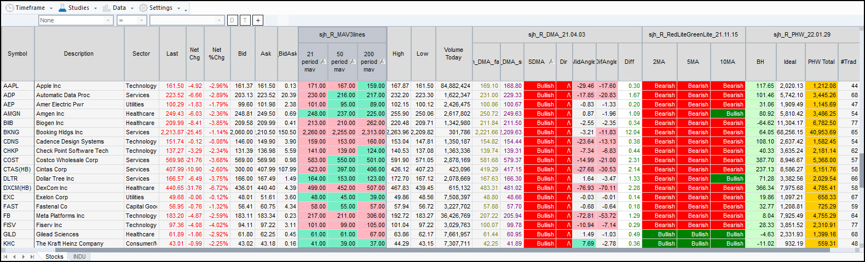This screenshot has height=262, width=865.
Task: Select the Volume Today column header
Action: click(x=453, y=53)
